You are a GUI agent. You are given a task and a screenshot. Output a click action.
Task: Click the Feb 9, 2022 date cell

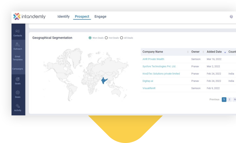213,88
